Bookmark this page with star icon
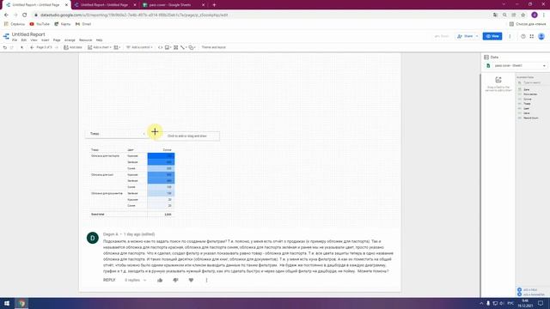This screenshot has width=550, height=309. pos(523,15)
